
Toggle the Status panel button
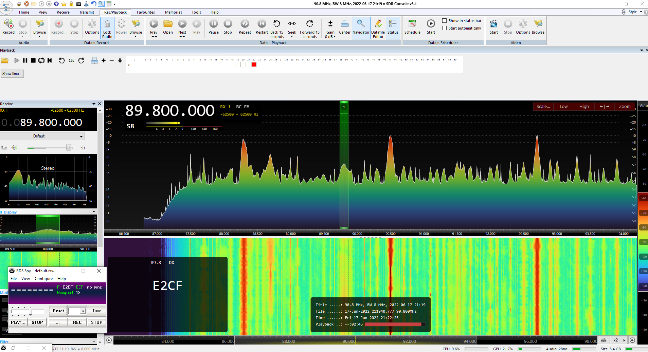[x=393, y=24]
